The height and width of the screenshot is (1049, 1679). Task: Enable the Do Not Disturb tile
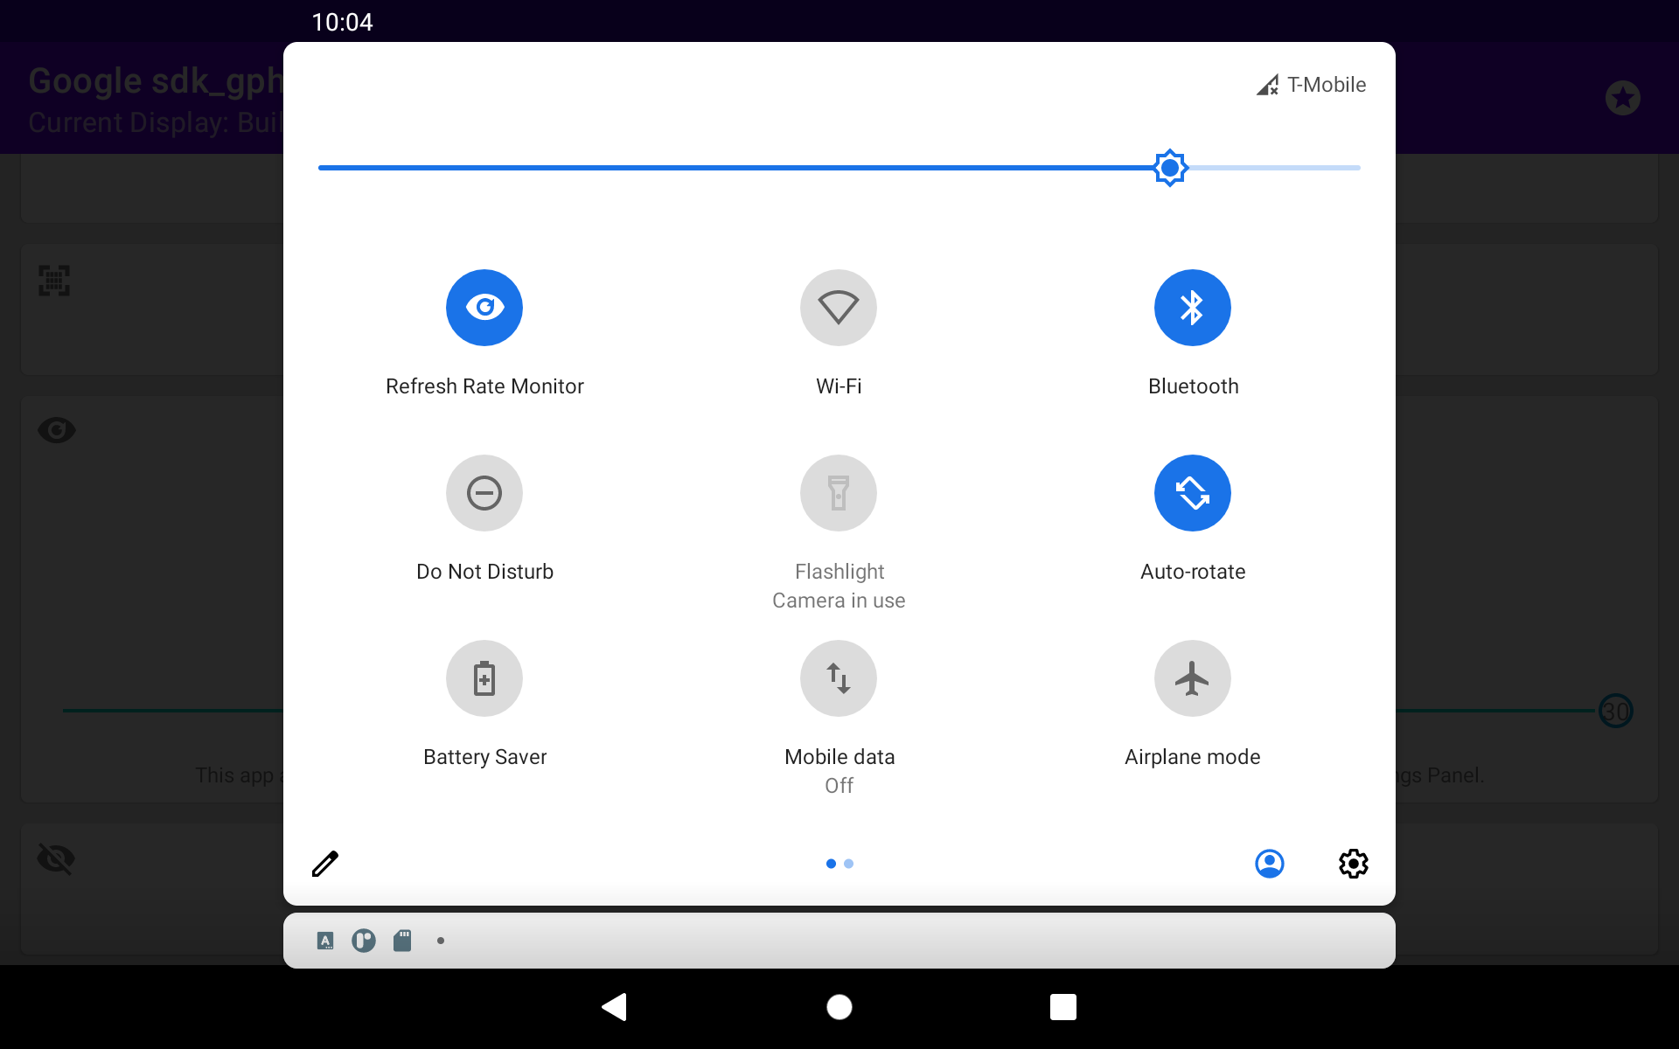coord(484,493)
